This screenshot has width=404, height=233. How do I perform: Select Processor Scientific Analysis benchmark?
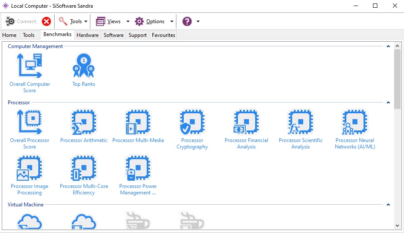tap(301, 130)
